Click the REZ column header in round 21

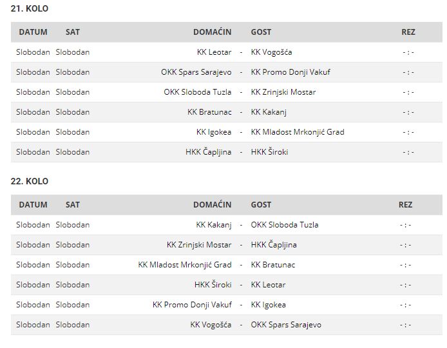tap(408, 32)
